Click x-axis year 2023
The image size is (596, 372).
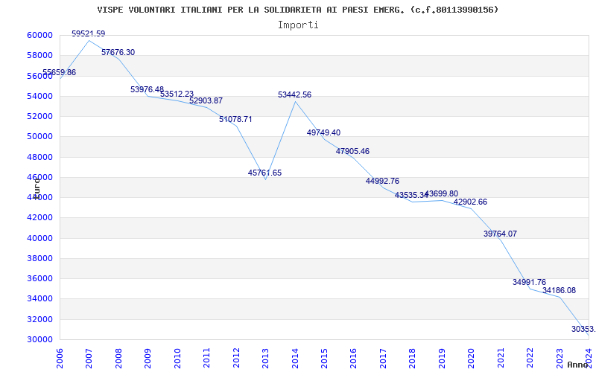[x=559, y=359]
